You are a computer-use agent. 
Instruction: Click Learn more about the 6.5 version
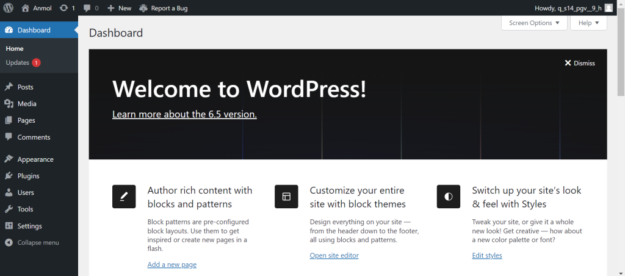pos(184,114)
